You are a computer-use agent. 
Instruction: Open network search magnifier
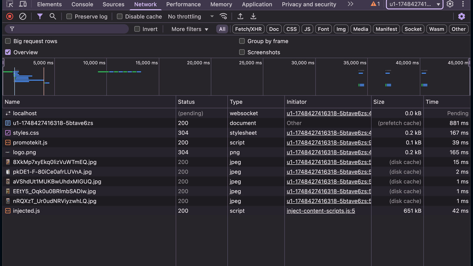(53, 17)
